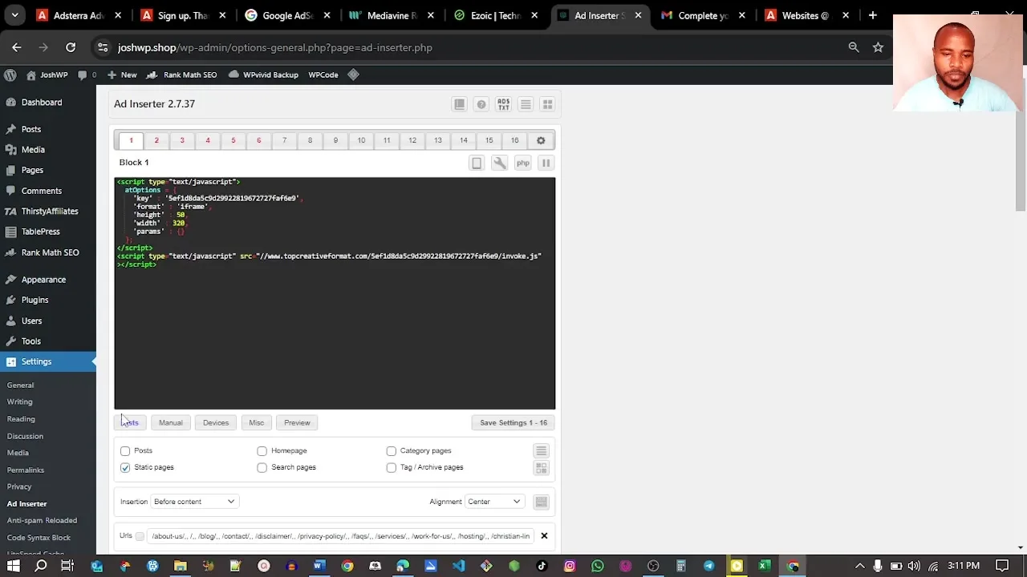Open WhatsApp from taskbar

[598, 566]
